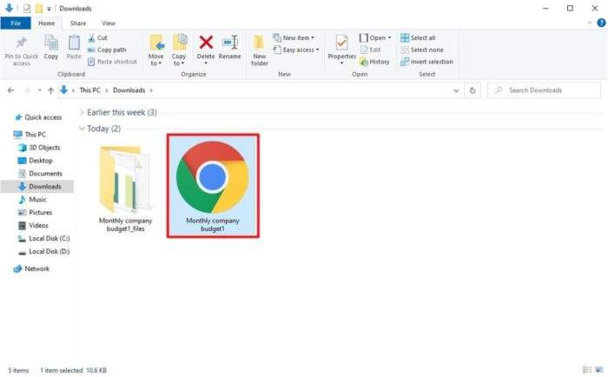Open file History from ribbon
Screen dimensions: 608x377
tap(374, 62)
